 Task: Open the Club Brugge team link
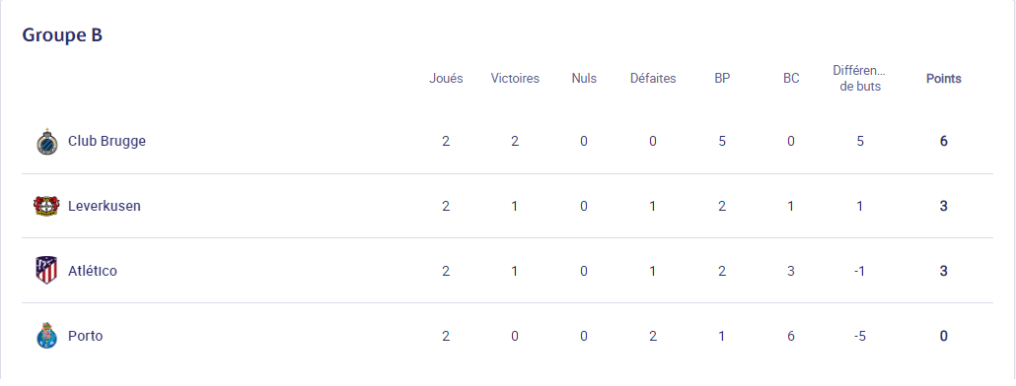pyautogui.click(x=107, y=141)
